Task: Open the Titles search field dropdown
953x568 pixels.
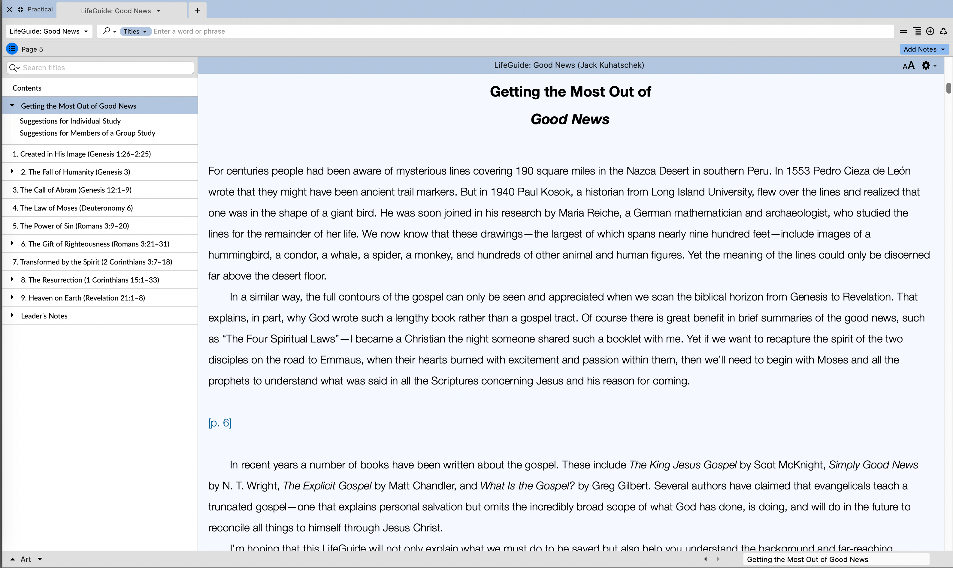Action: 135,31
